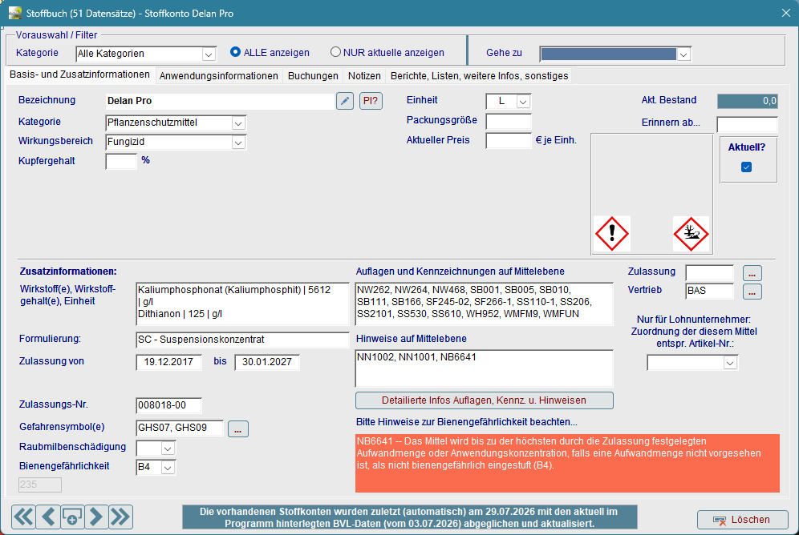Switch to the Buchungen tab
The width and height of the screenshot is (799, 535).
pos(313,76)
